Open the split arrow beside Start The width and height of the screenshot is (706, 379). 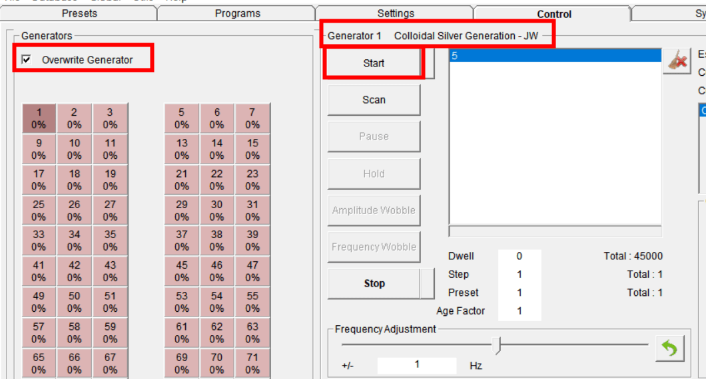point(429,63)
